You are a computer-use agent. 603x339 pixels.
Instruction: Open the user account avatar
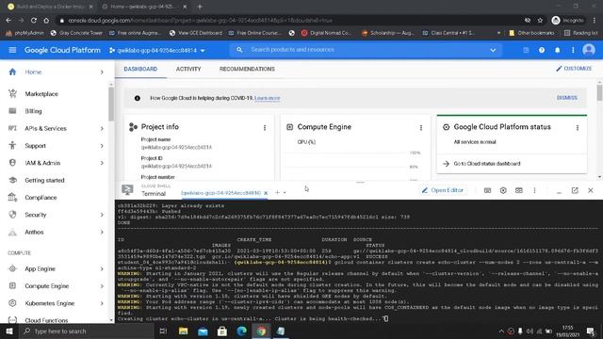[x=588, y=50]
